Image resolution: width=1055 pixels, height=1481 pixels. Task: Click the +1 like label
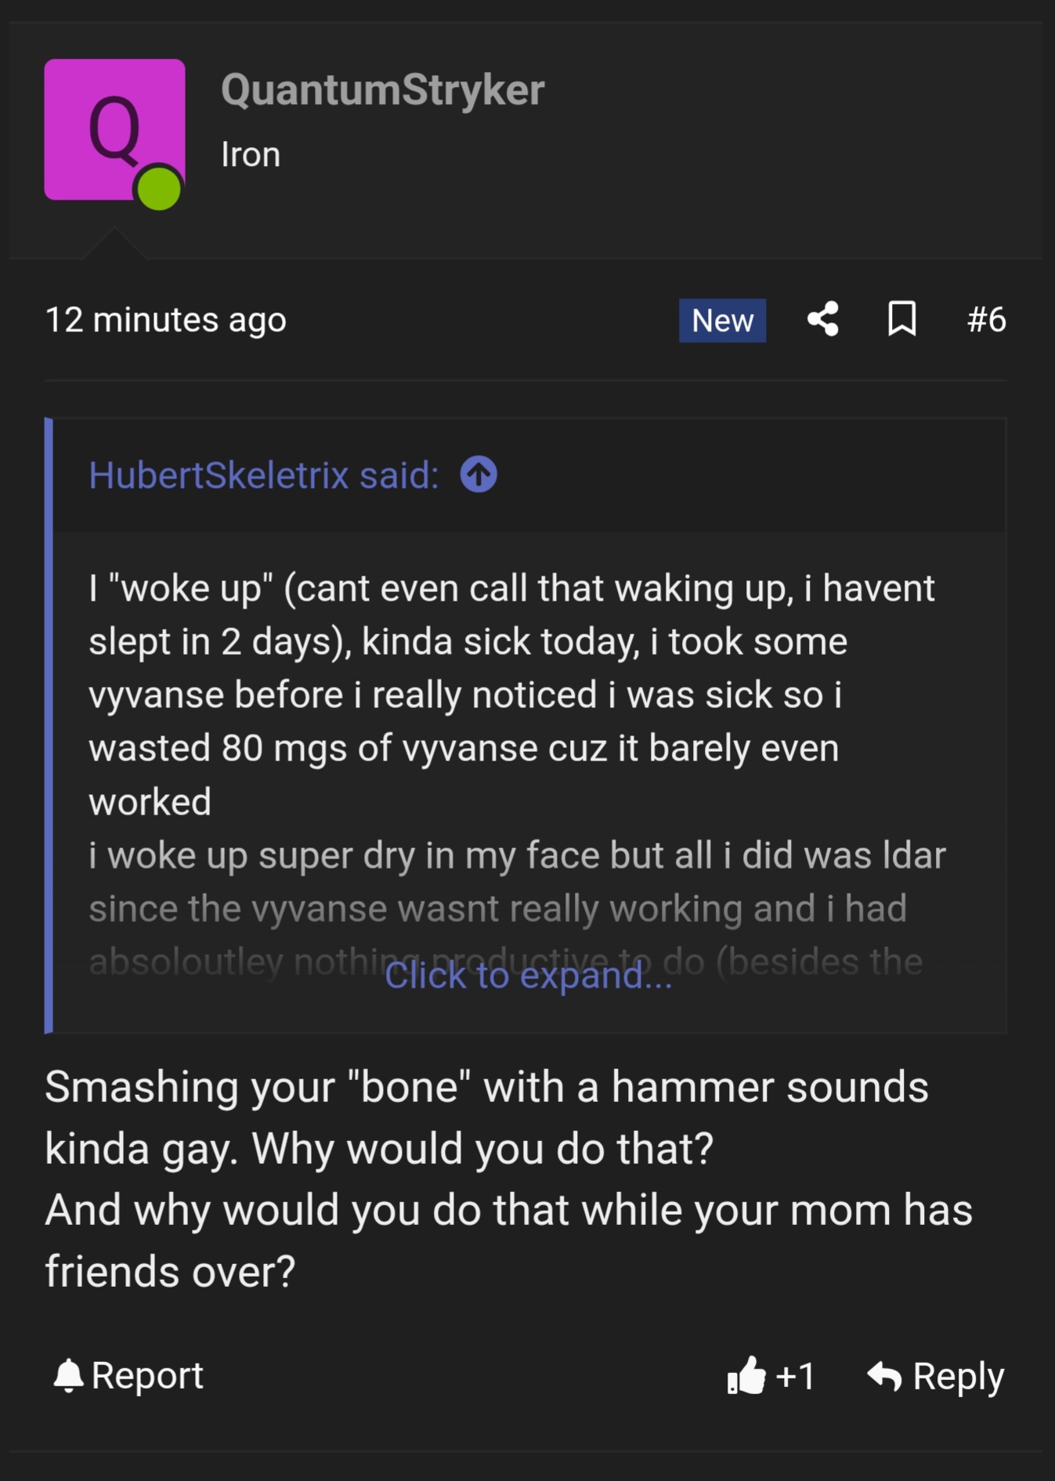[796, 1376]
